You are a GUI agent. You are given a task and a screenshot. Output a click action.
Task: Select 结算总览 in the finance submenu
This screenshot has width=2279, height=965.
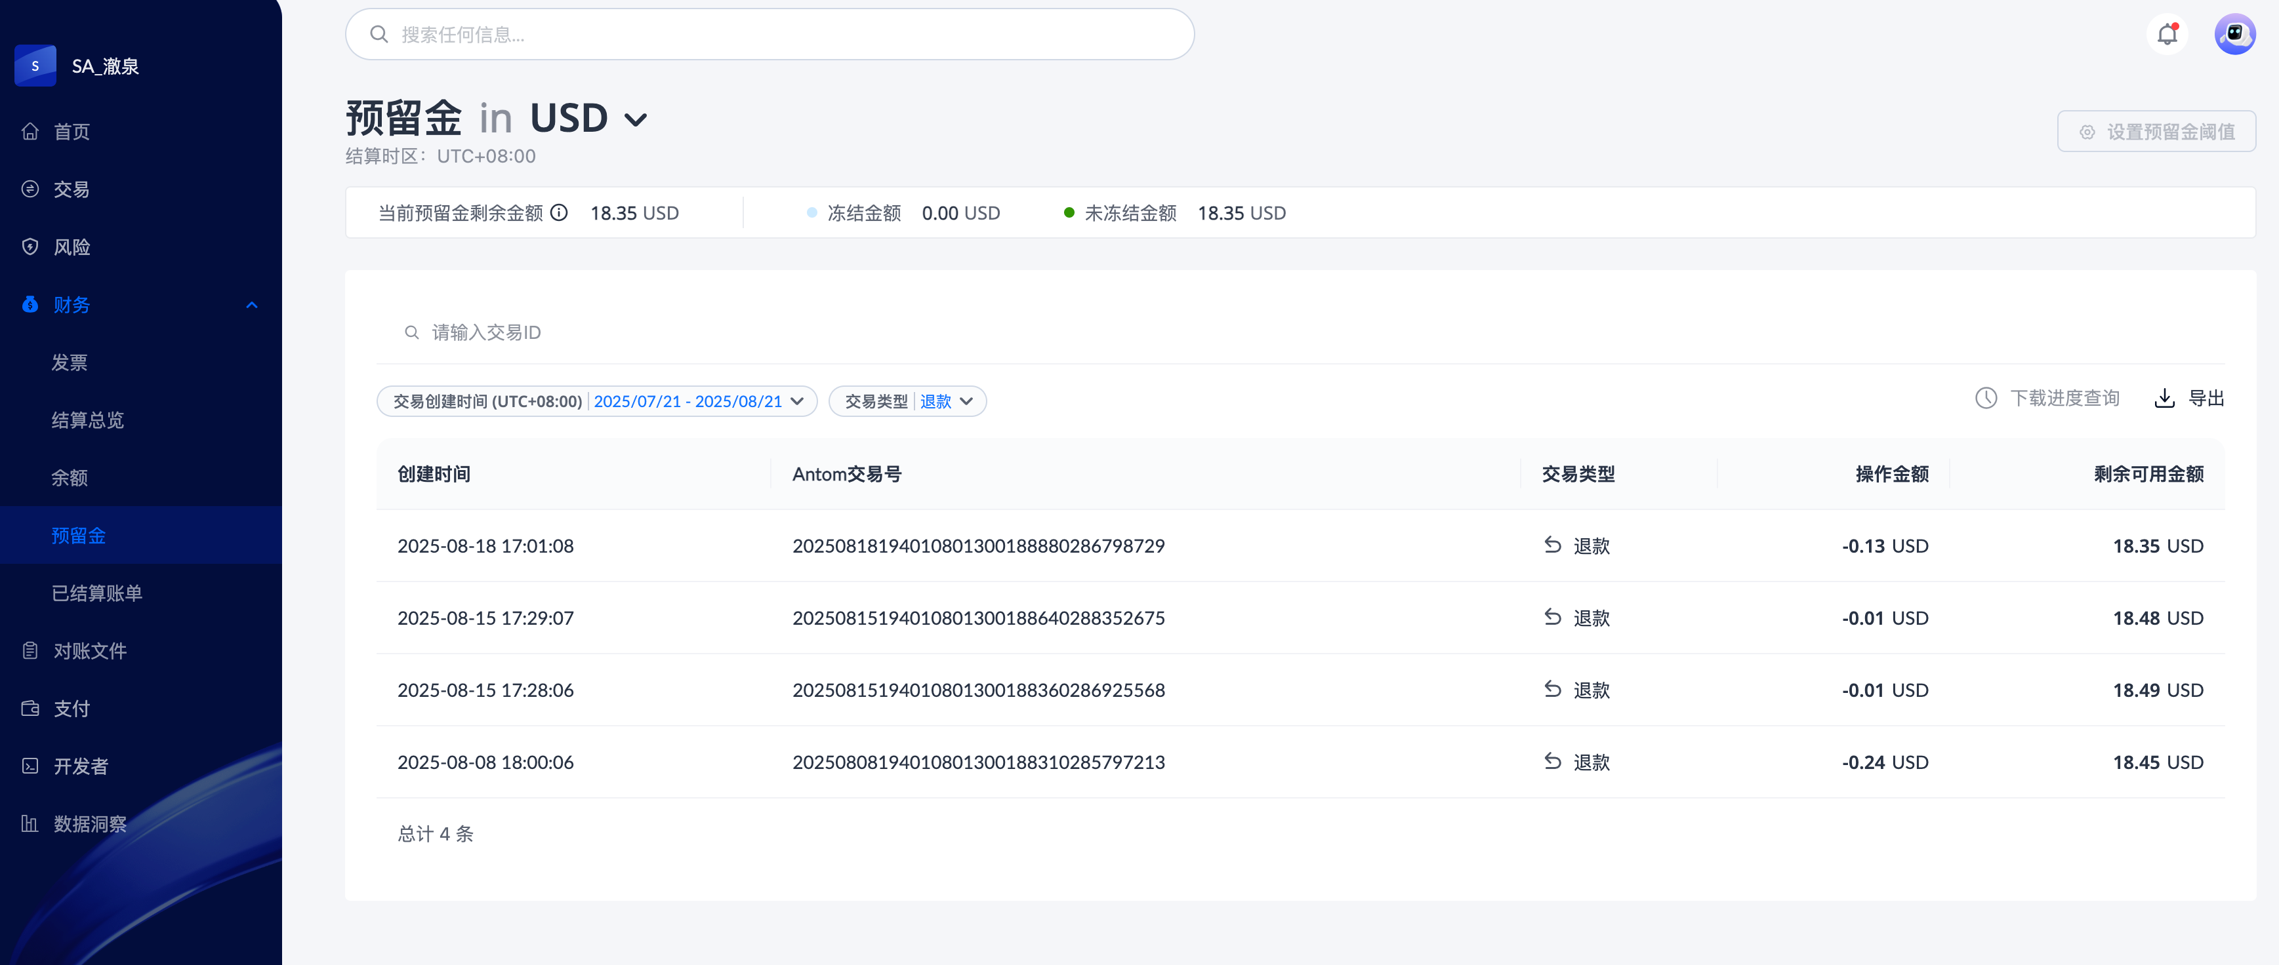pos(88,421)
